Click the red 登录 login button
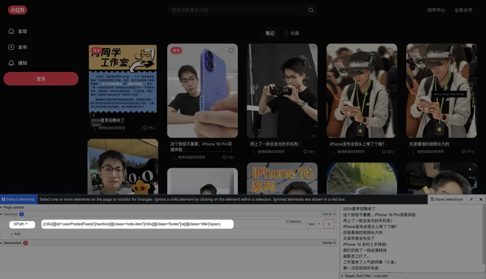The width and height of the screenshot is (486, 279). pos(41,79)
